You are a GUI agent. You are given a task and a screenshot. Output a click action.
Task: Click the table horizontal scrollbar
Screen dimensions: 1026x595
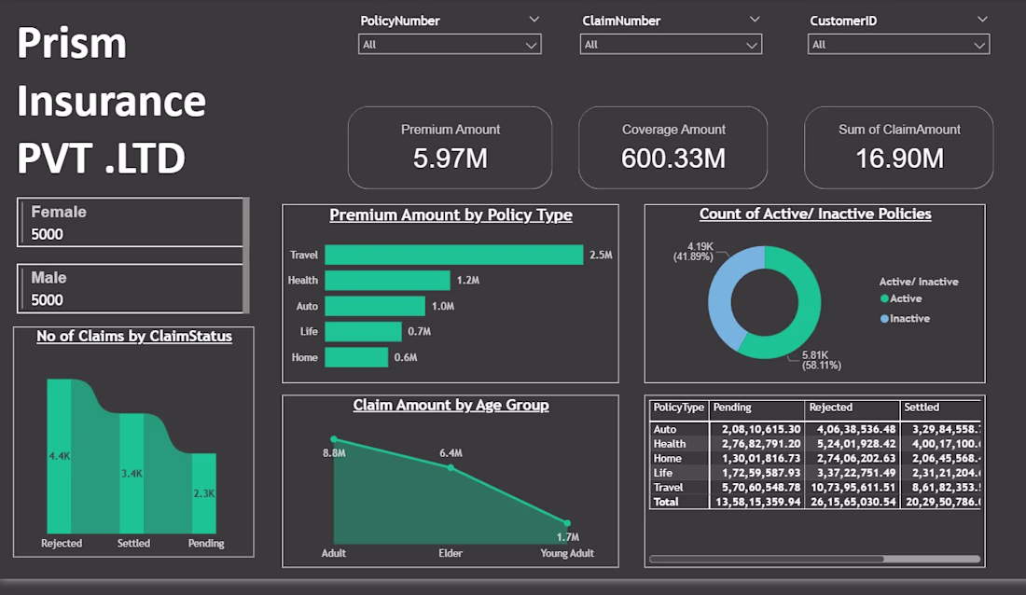[x=766, y=559]
